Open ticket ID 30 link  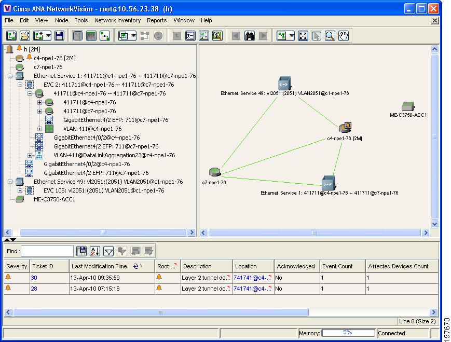(x=34, y=278)
